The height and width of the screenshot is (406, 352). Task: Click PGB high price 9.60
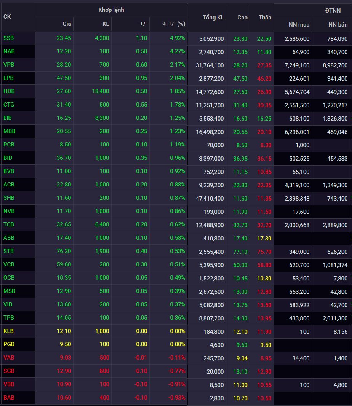click(x=242, y=345)
